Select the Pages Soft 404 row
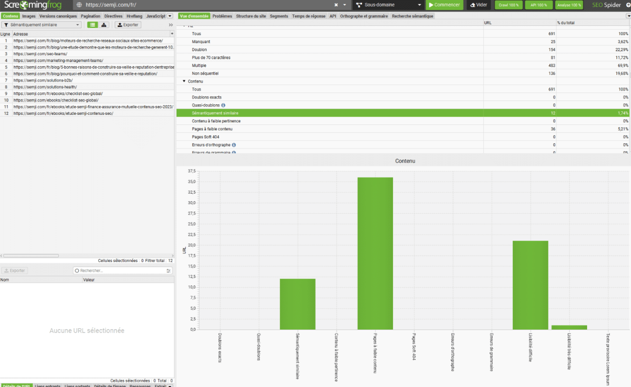The height and width of the screenshot is (387, 631). point(403,137)
